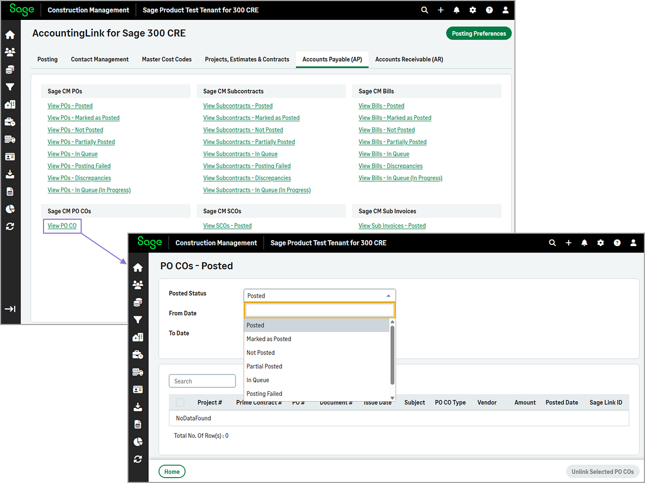Click filter funnel icon in PO COs sidebar

(x=138, y=320)
